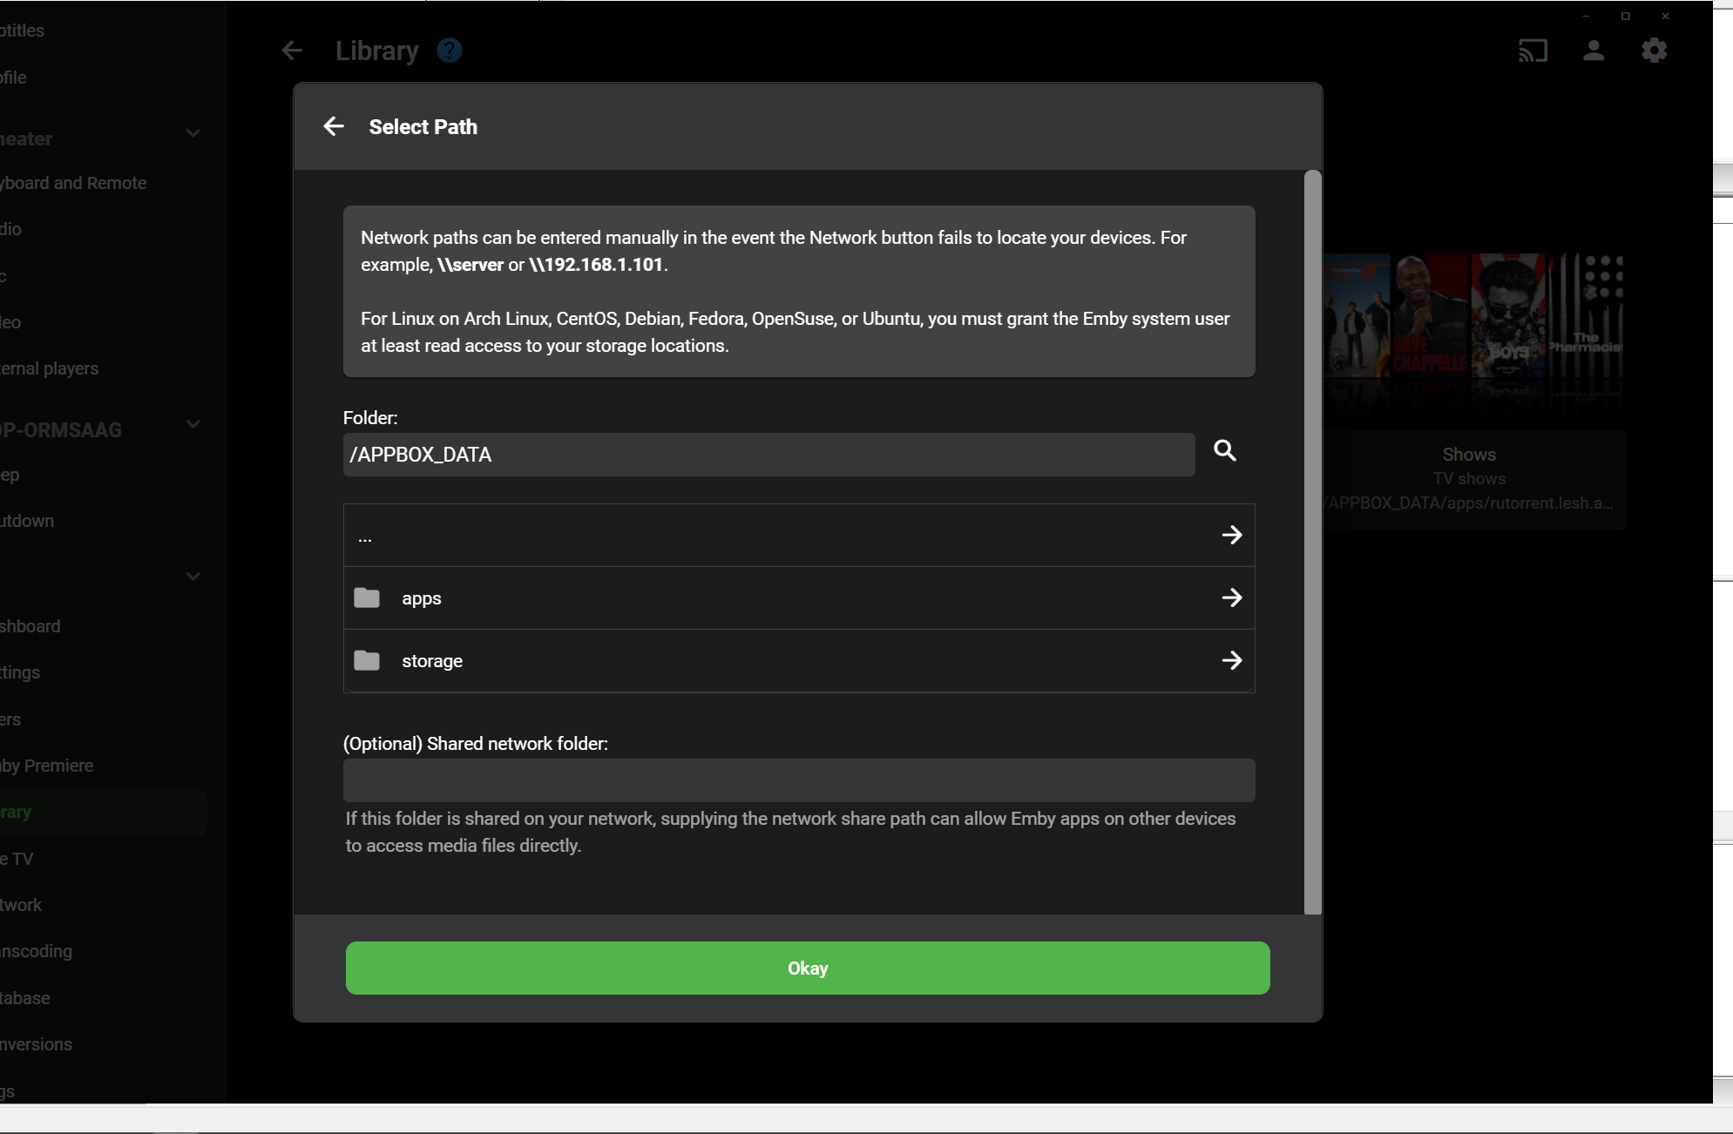Click the Shows library thumbnail
The image size is (1733, 1134).
[1472, 340]
